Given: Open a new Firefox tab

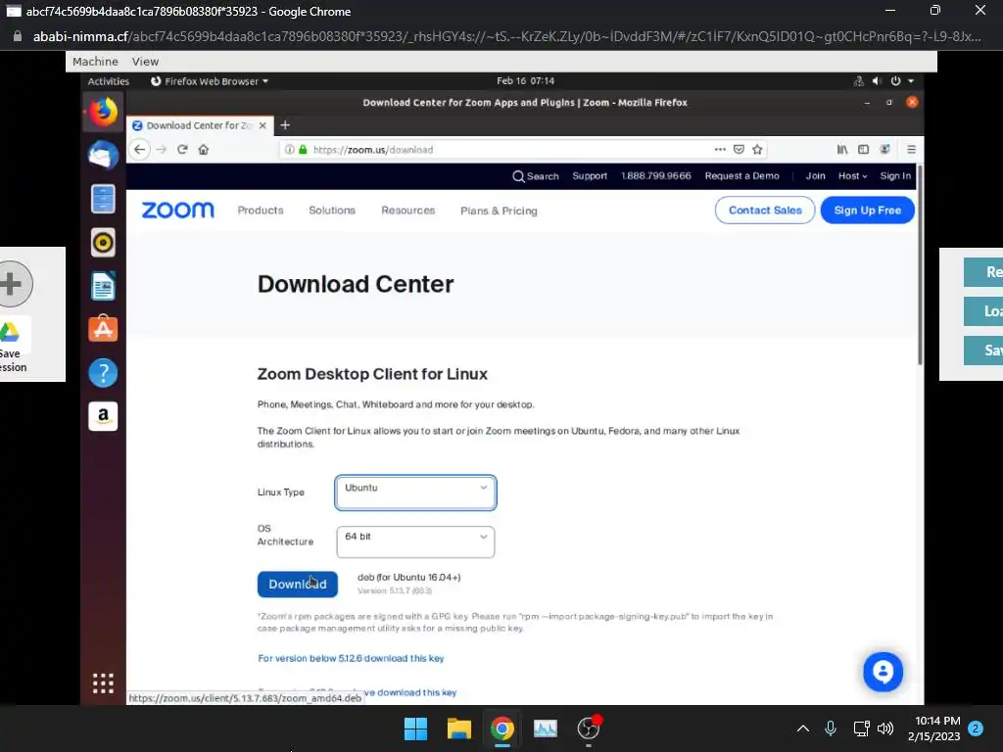Looking at the screenshot, I should 285,125.
